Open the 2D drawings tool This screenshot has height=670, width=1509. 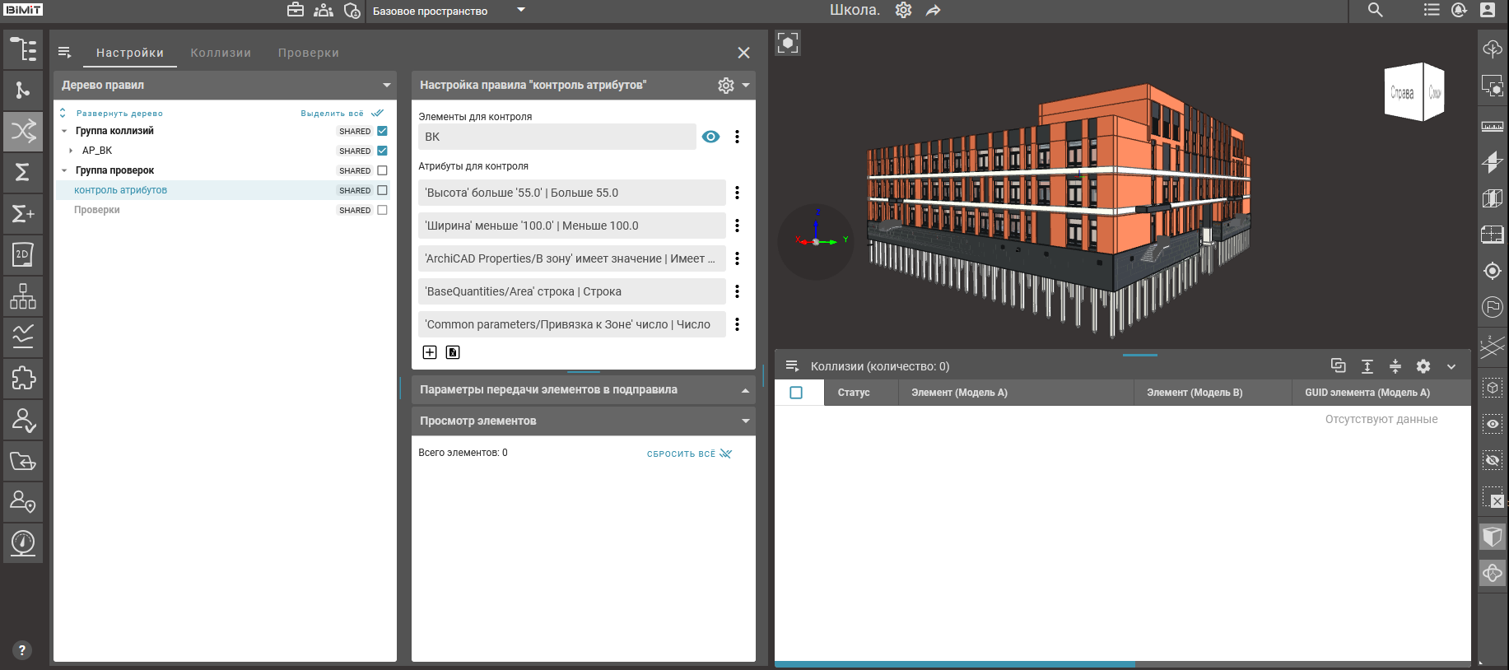click(x=23, y=254)
